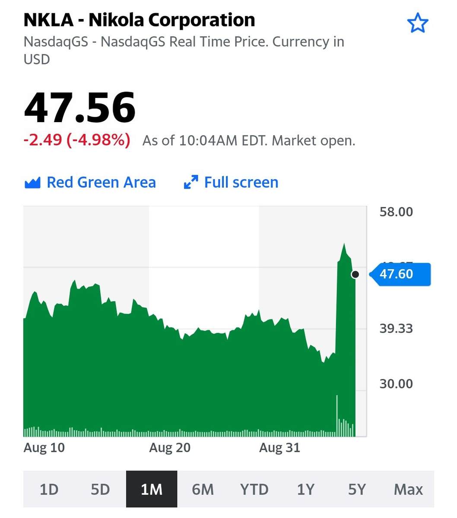The height and width of the screenshot is (518, 457).
Task: Click the 47.56 current price
Action: [80, 107]
